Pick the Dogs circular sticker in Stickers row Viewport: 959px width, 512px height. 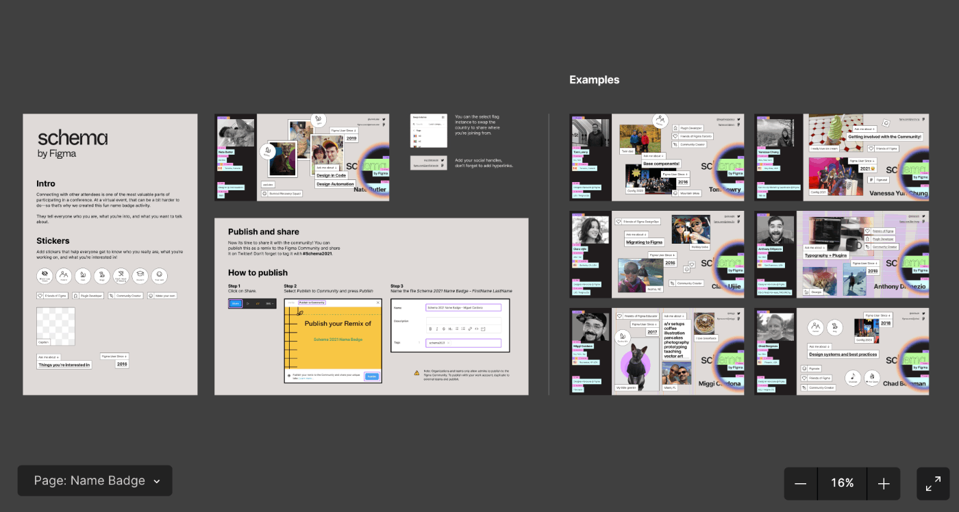102,276
